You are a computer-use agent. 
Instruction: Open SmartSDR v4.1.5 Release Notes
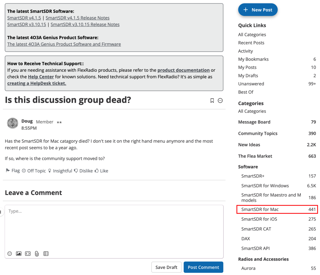coord(77,18)
